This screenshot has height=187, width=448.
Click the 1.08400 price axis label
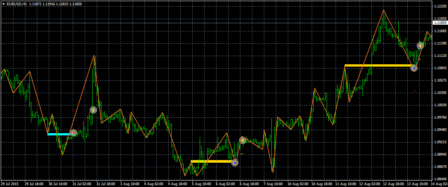pyautogui.click(x=441, y=179)
